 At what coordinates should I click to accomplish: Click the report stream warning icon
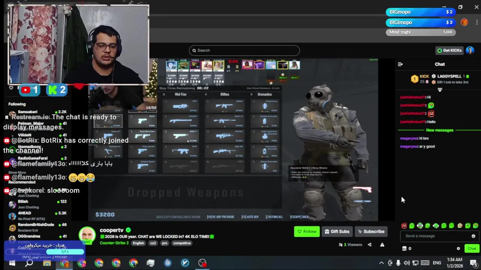click(x=382, y=244)
